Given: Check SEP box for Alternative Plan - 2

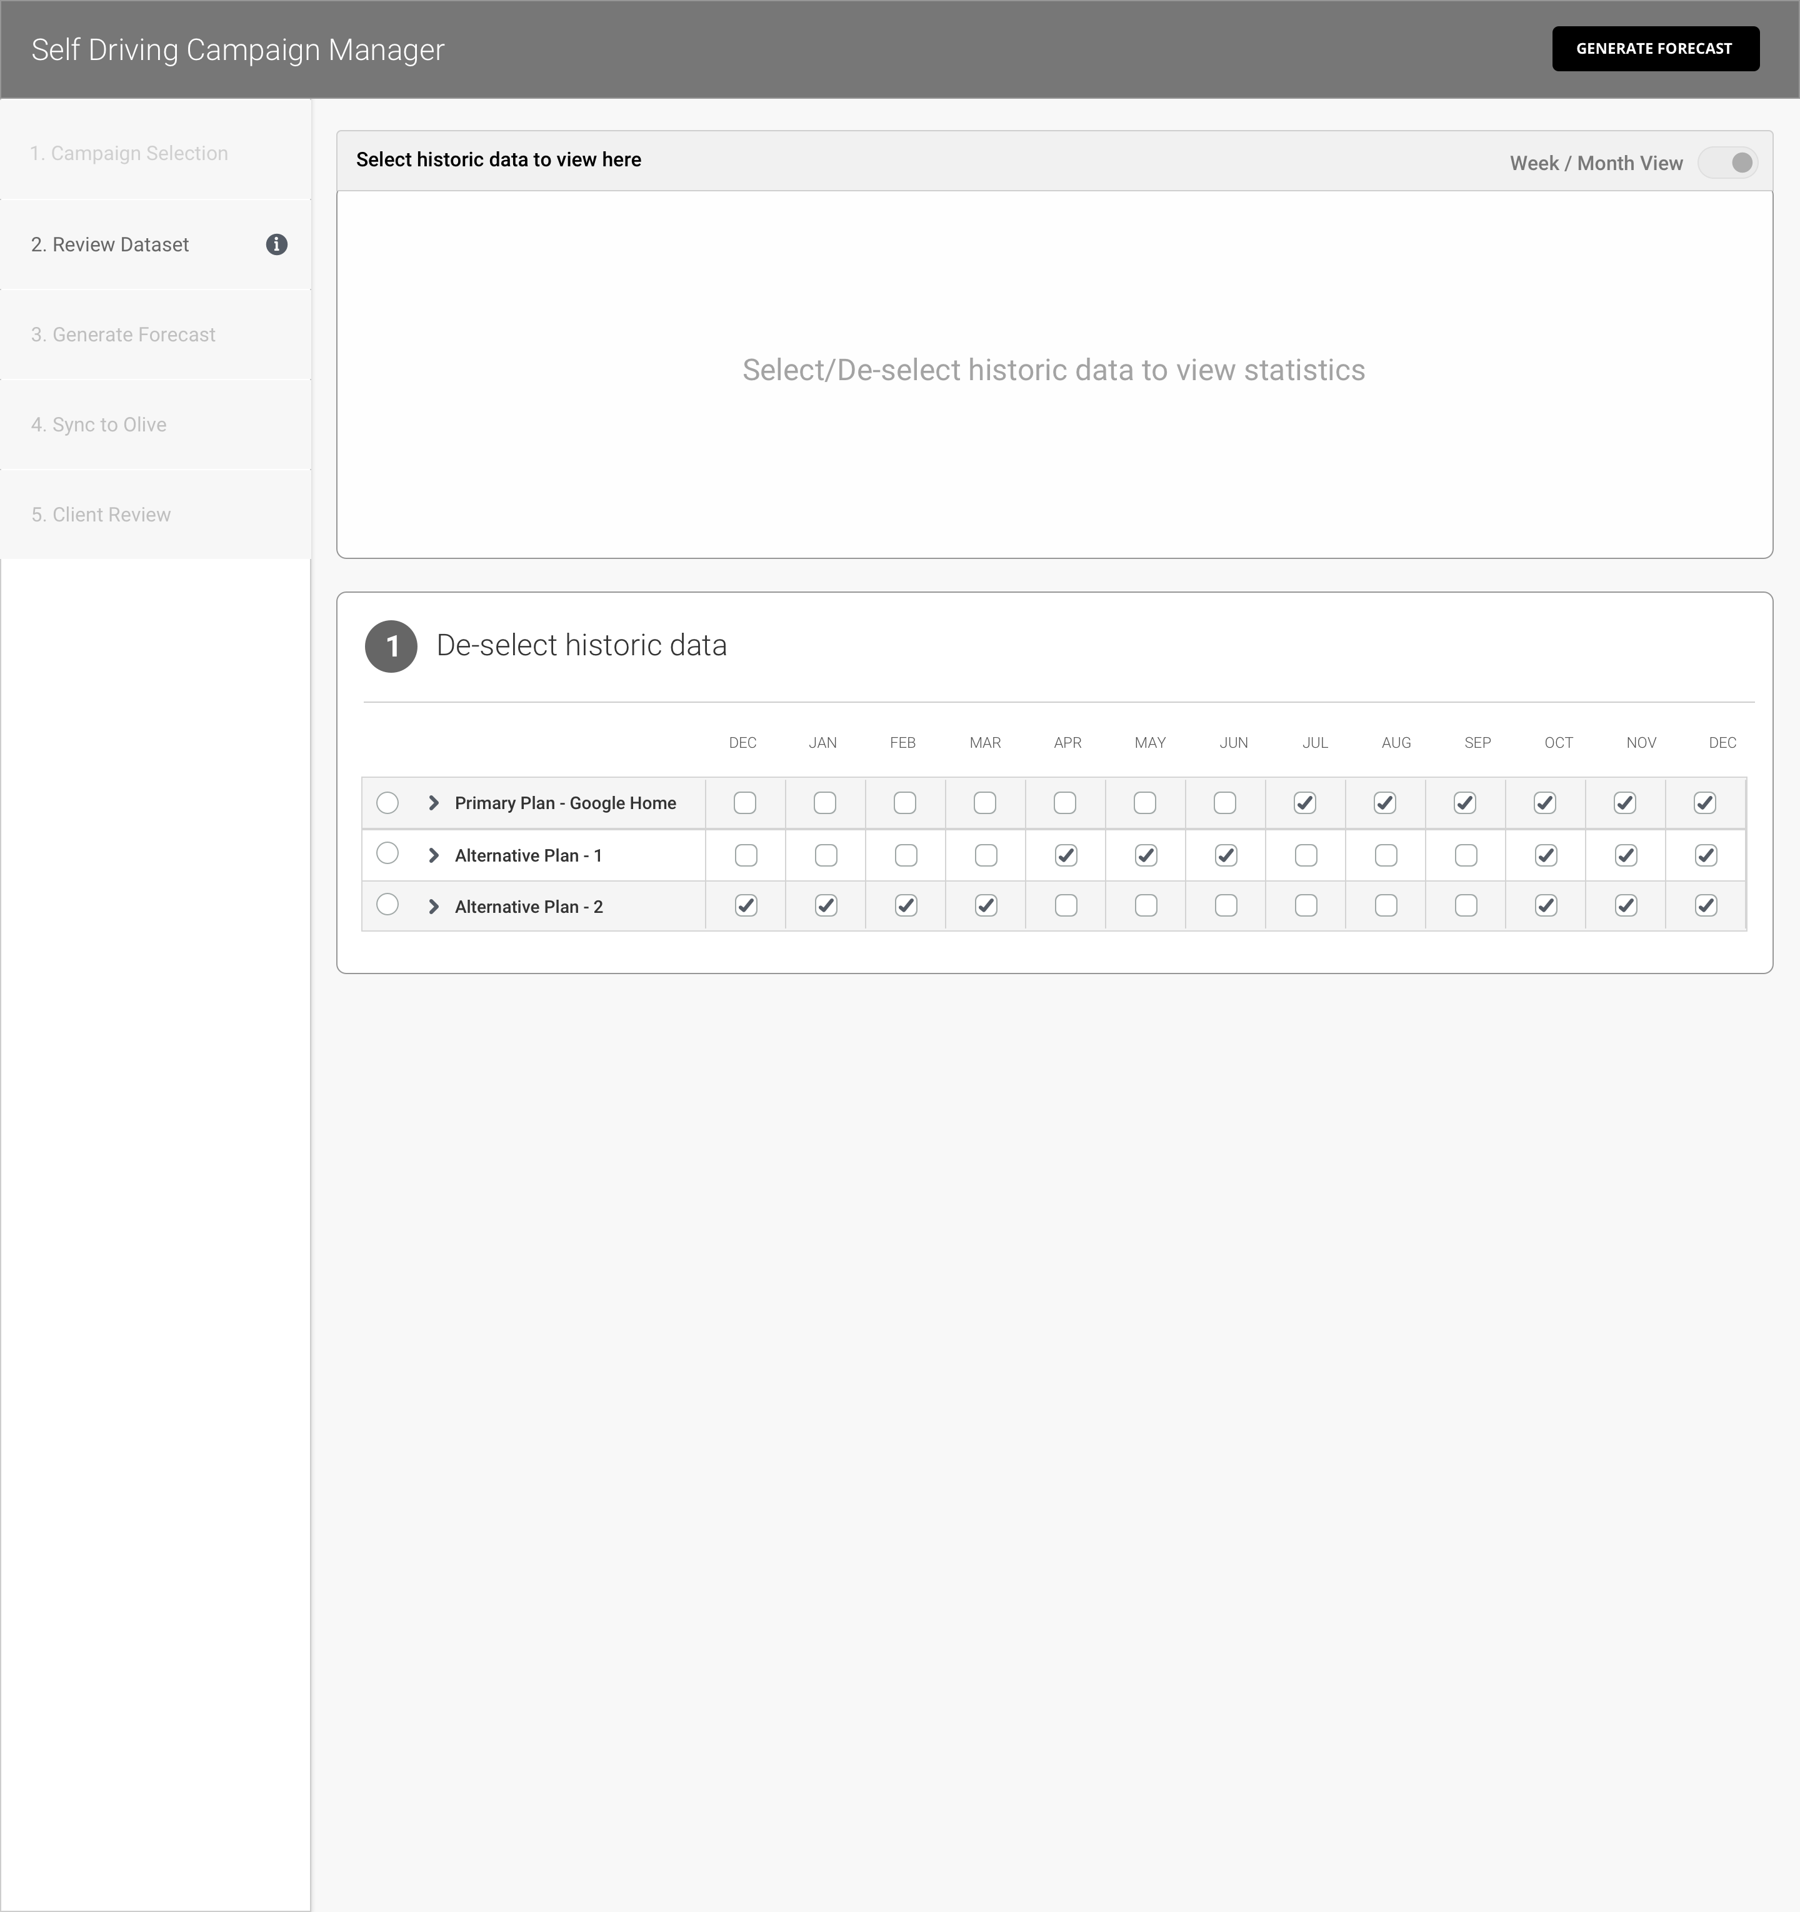Looking at the screenshot, I should point(1466,905).
